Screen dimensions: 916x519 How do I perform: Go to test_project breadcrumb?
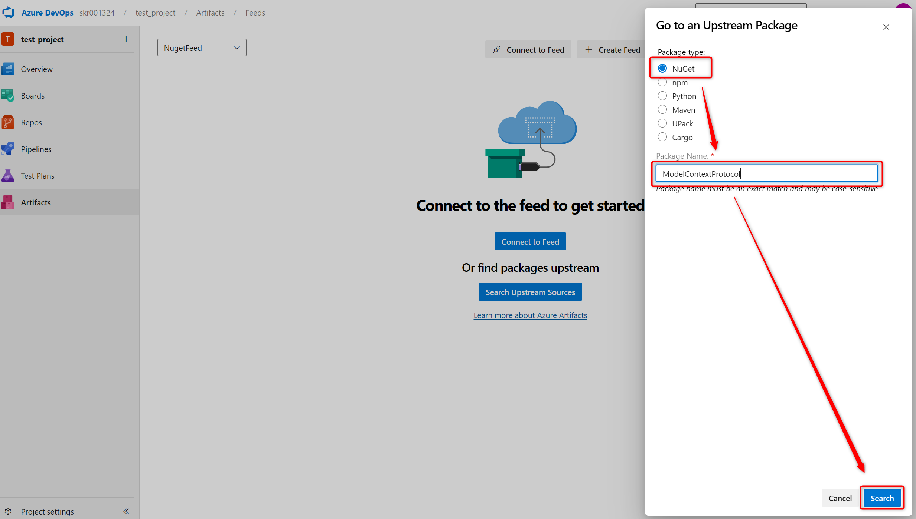tap(155, 13)
